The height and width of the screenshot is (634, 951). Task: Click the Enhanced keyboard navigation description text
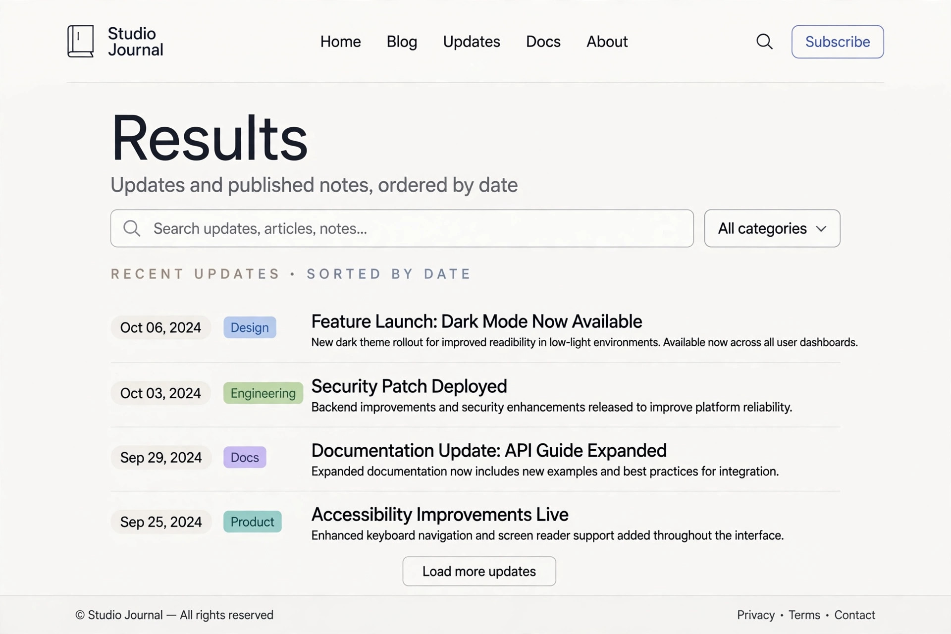point(547,535)
